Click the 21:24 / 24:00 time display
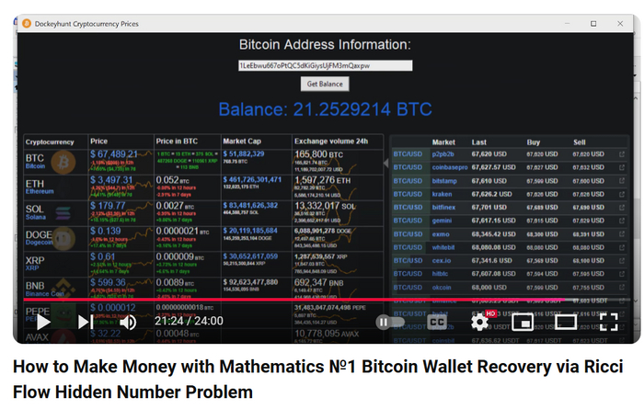This screenshot has height=409, width=644. (x=189, y=321)
